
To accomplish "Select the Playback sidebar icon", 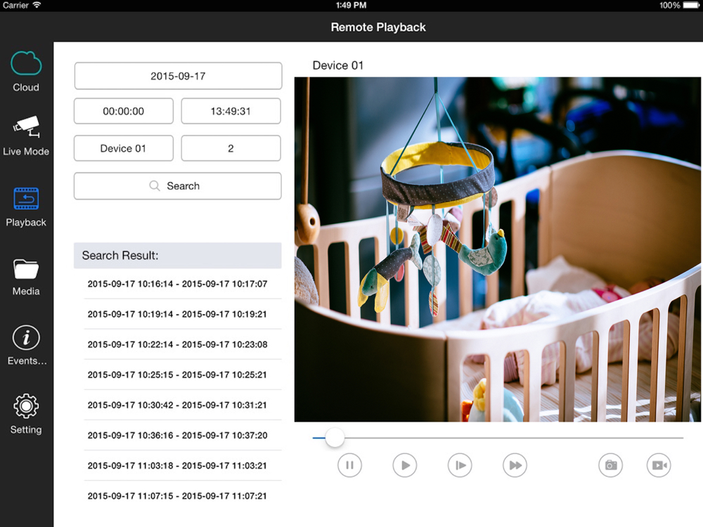I will 26,207.
